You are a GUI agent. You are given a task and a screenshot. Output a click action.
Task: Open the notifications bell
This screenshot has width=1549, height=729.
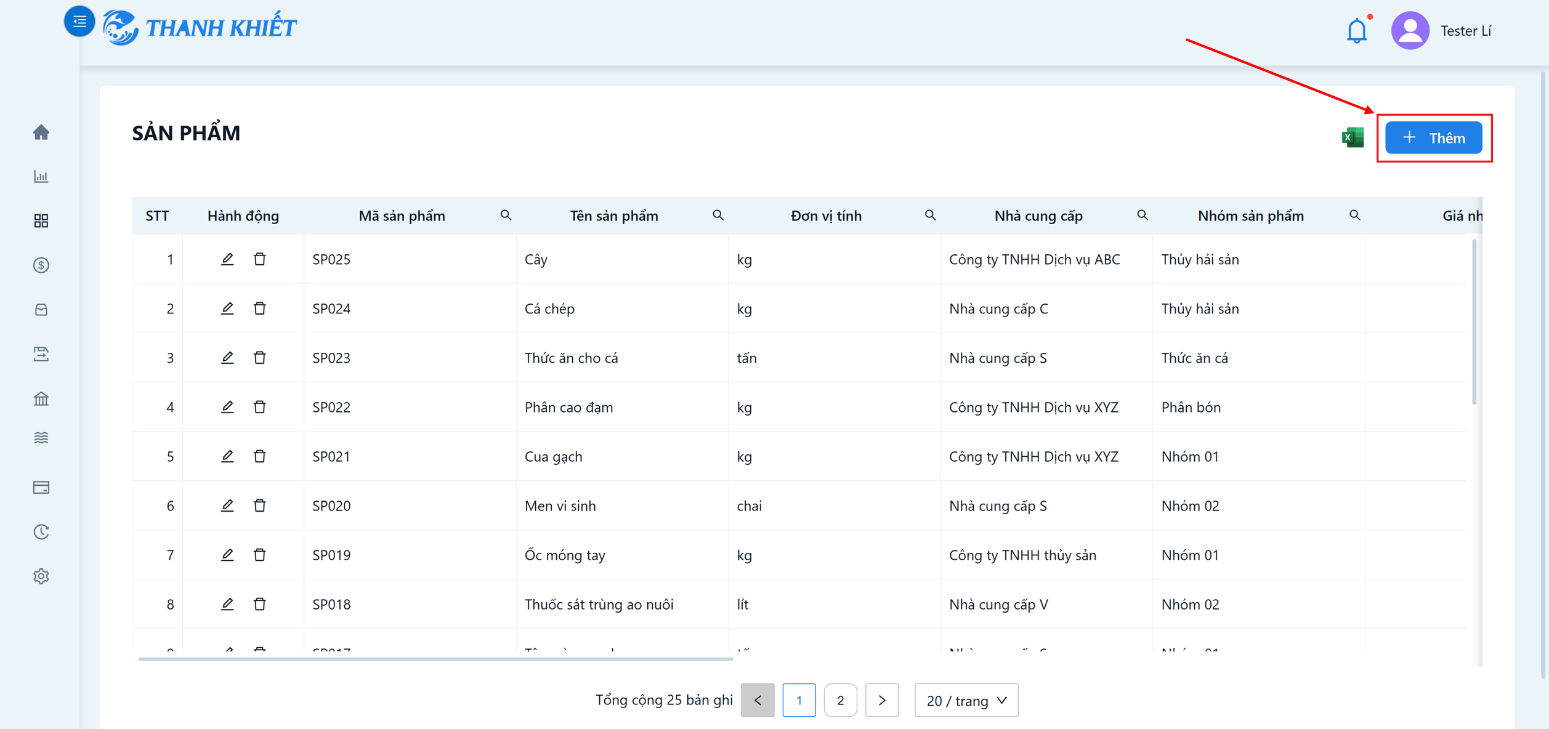[1357, 30]
